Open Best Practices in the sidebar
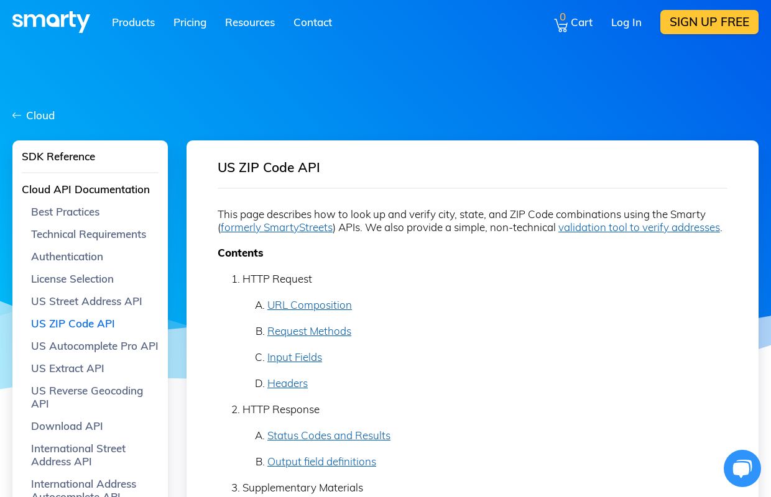The image size is (771, 497). (x=65, y=212)
